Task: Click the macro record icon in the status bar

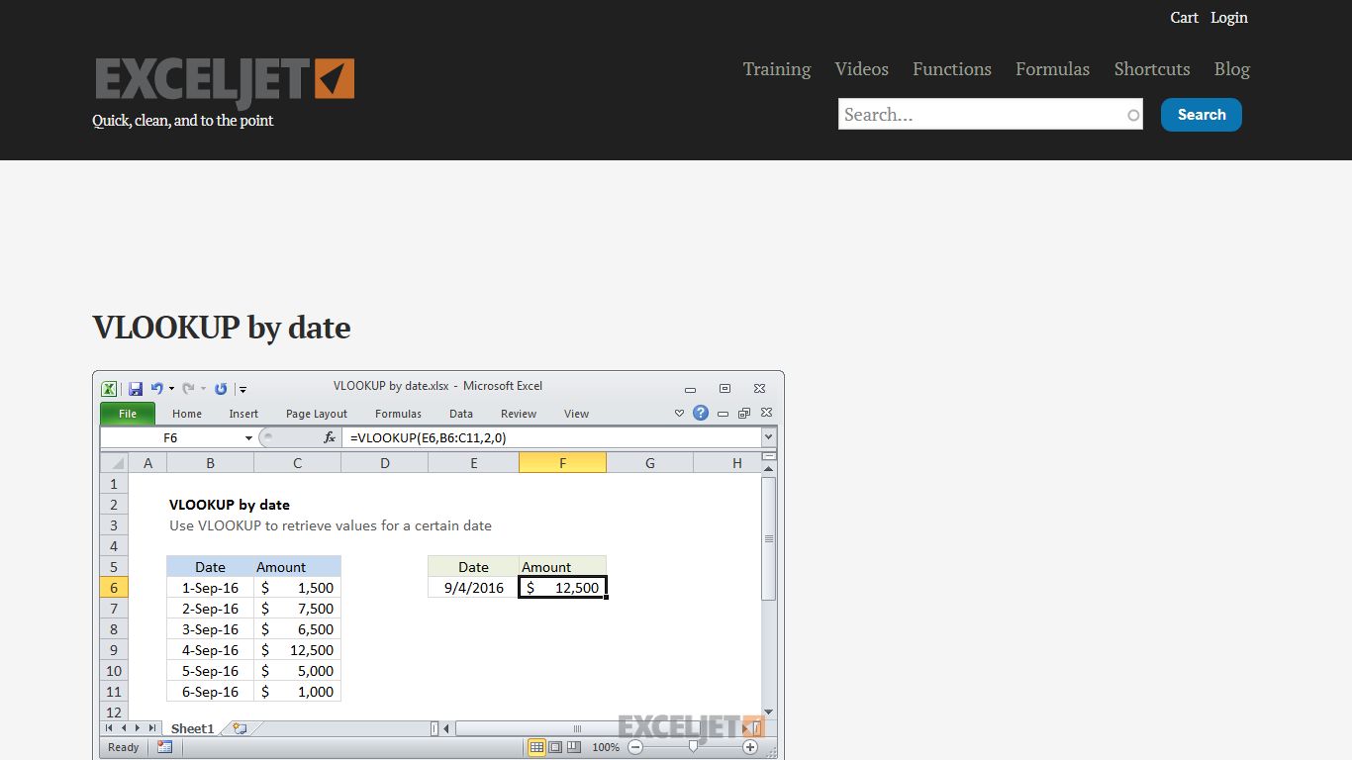Action: click(164, 747)
